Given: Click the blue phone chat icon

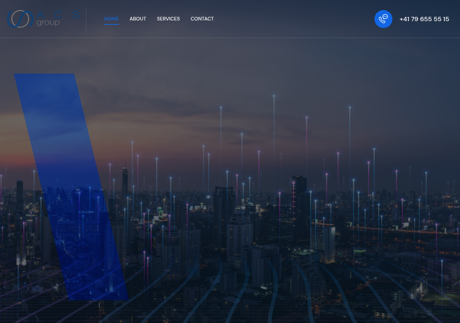Looking at the screenshot, I should click(383, 19).
